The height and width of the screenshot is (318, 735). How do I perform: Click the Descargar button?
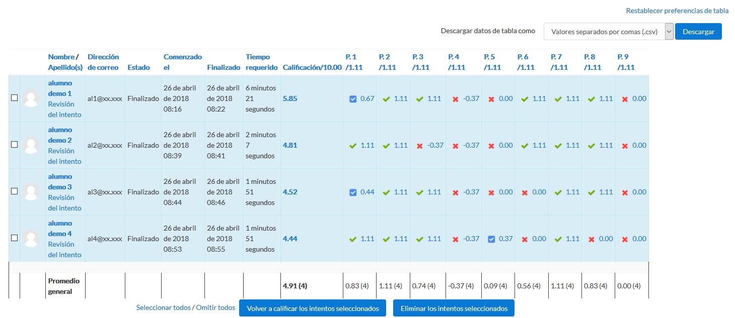pyautogui.click(x=698, y=31)
